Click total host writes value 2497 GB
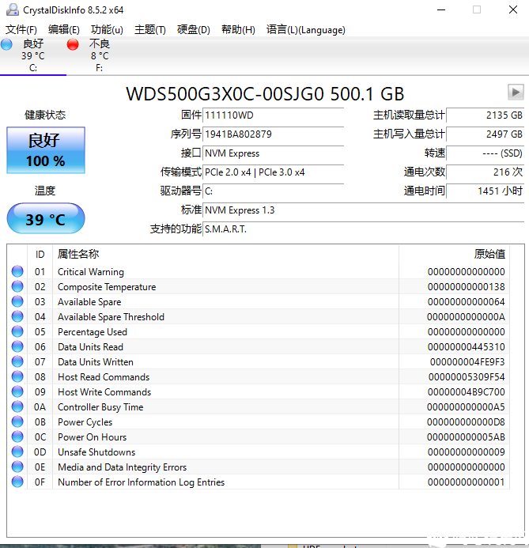 pyautogui.click(x=486, y=134)
